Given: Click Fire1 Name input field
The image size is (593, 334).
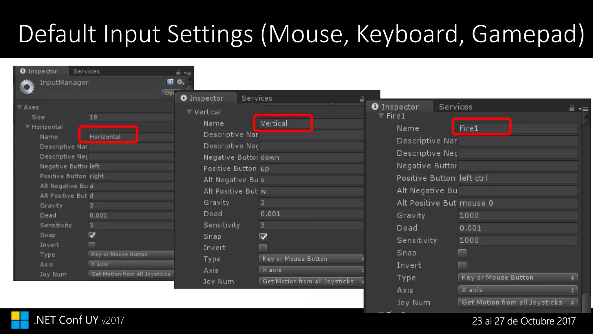Looking at the screenshot, I should pyautogui.click(x=518, y=128).
